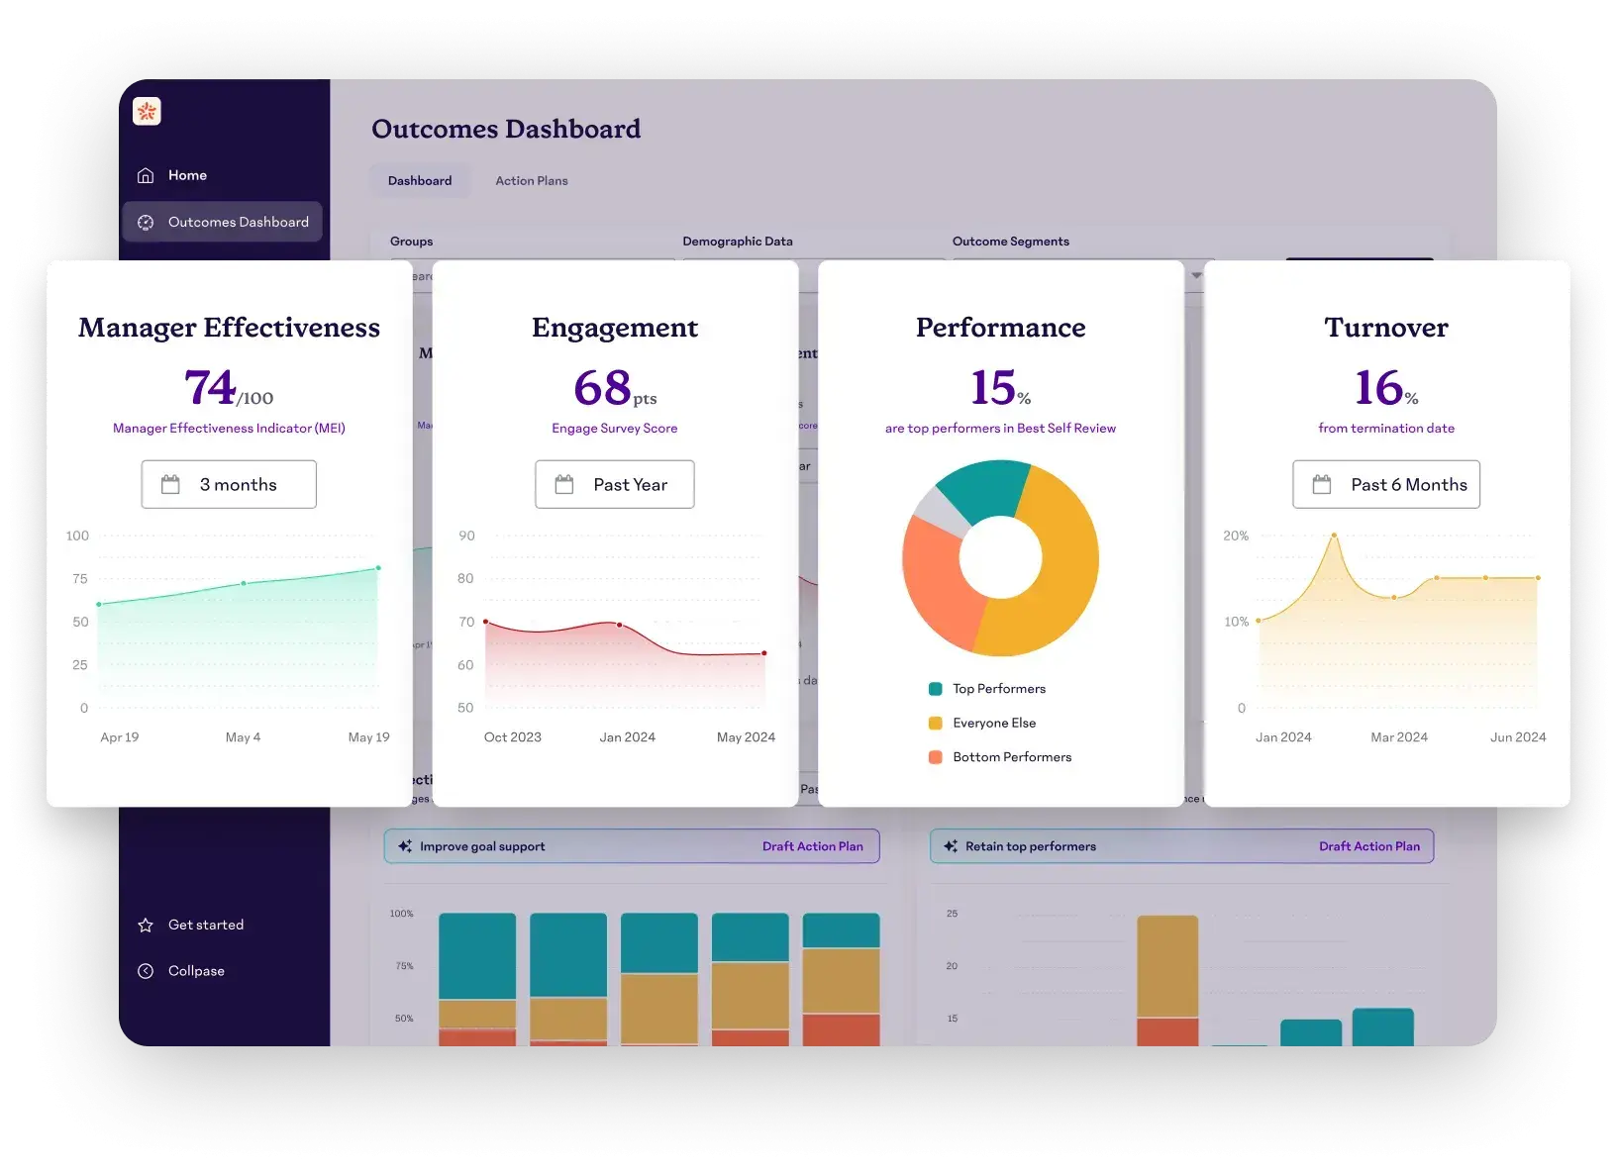Switch to the Action Plans tab

click(x=532, y=181)
